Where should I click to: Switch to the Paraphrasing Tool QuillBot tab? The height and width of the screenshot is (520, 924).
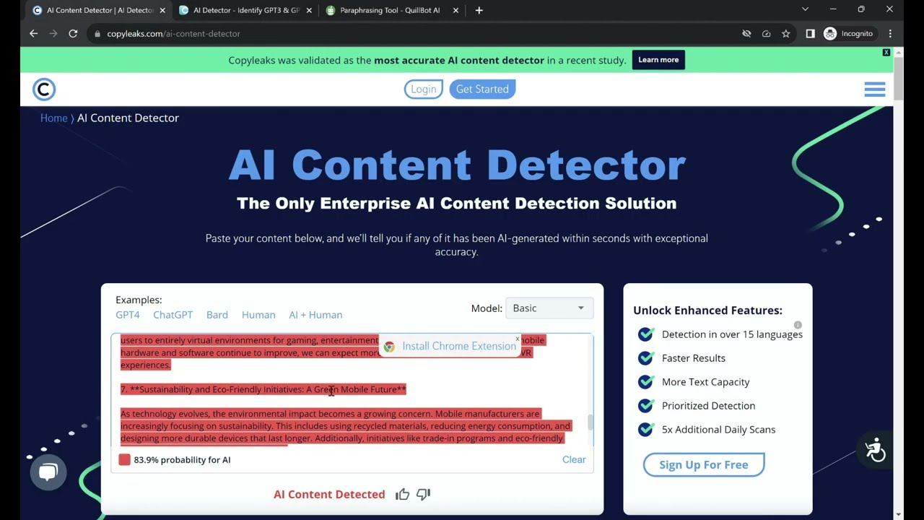pos(392,10)
